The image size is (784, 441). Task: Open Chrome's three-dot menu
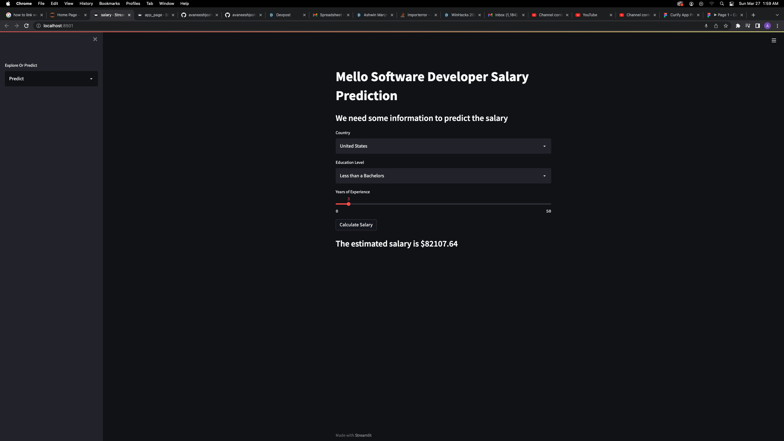pyautogui.click(x=777, y=26)
